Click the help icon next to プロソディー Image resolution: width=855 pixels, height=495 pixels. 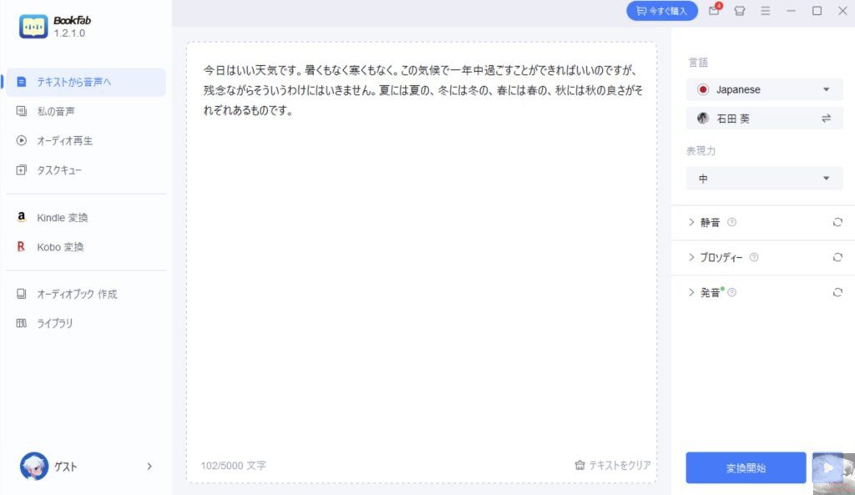tap(754, 257)
